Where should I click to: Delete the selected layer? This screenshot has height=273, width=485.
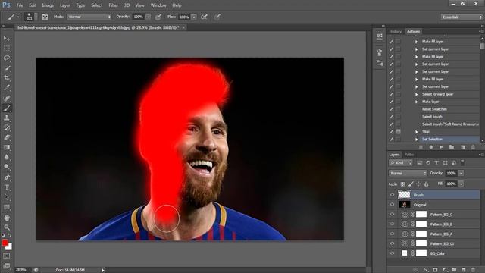click(x=473, y=270)
